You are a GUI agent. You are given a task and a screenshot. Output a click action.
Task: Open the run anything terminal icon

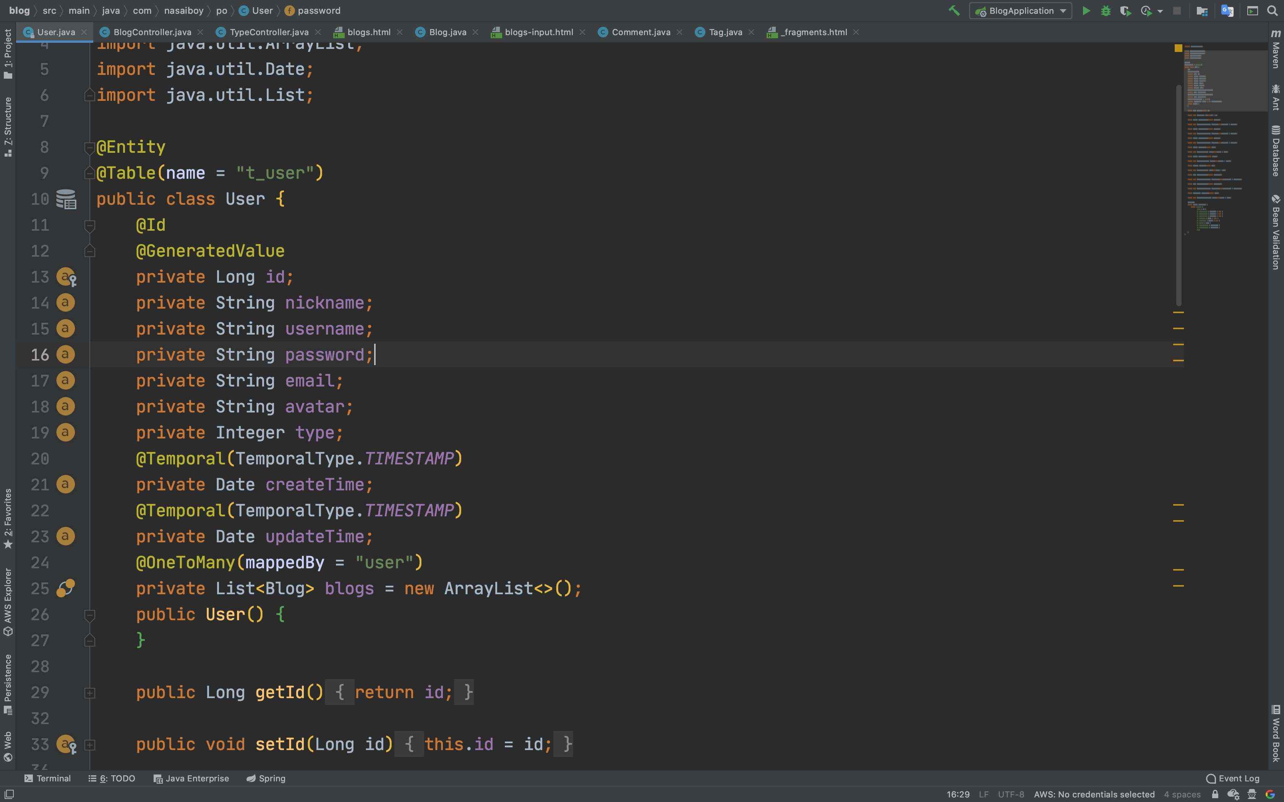(1253, 11)
